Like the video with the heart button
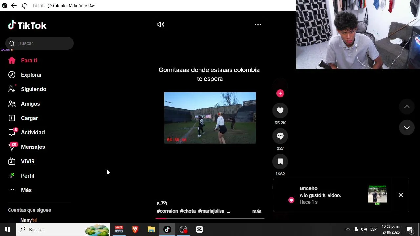 click(x=280, y=110)
